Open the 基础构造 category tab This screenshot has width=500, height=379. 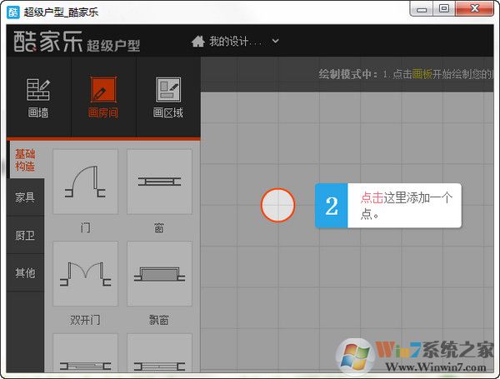[x=25, y=160]
